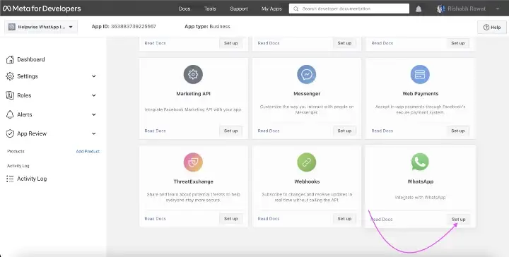Click the Activity Log list icon
Screen dimensions: 509x257
pyautogui.click(x=10, y=179)
